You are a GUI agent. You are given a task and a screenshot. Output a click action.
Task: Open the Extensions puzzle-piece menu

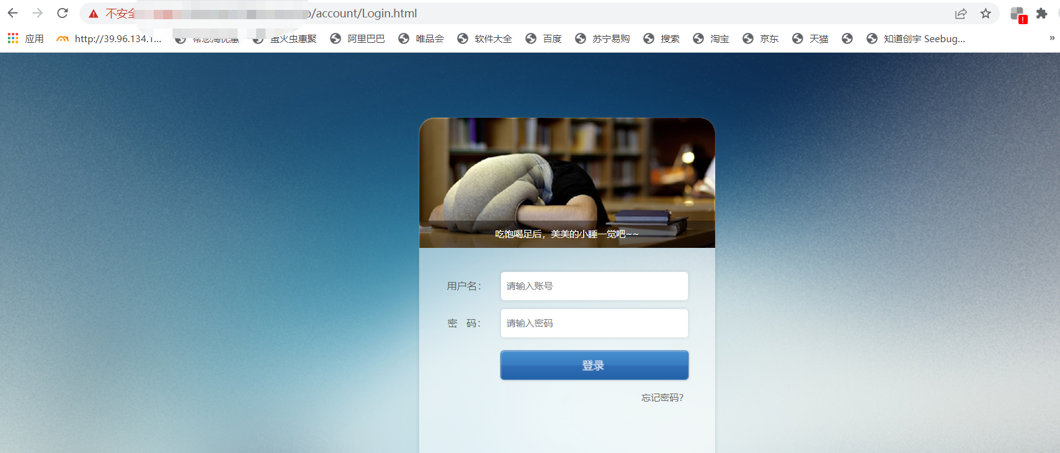[1042, 14]
